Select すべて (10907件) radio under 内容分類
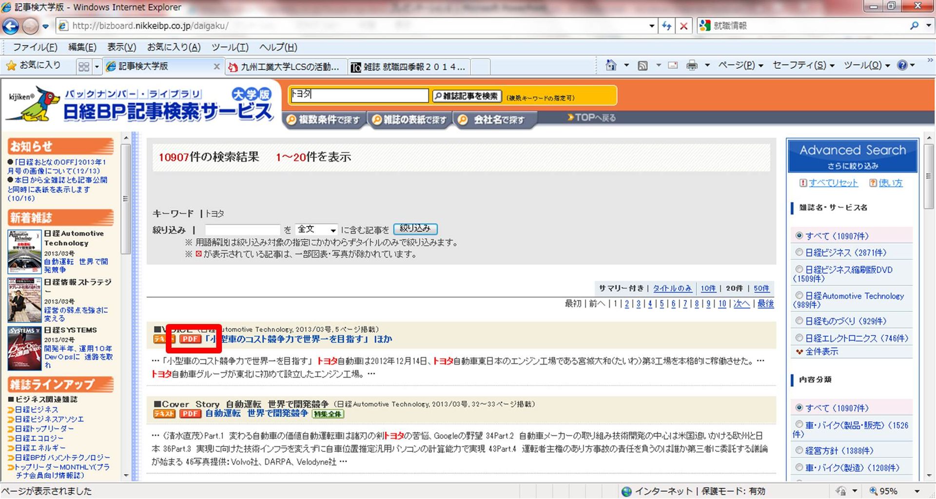This screenshot has height=499, width=936. pyautogui.click(x=799, y=407)
